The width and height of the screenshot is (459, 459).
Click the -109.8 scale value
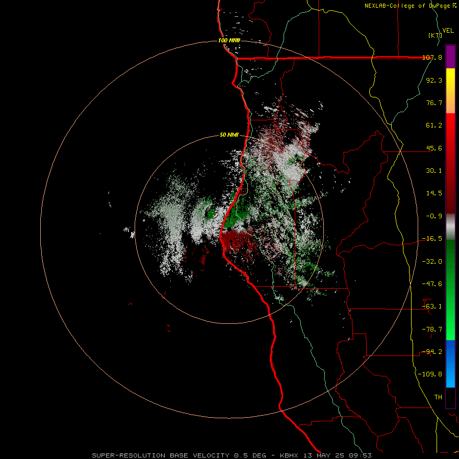pos(430,374)
